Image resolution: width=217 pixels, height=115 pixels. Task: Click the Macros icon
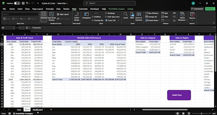point(192,14)
